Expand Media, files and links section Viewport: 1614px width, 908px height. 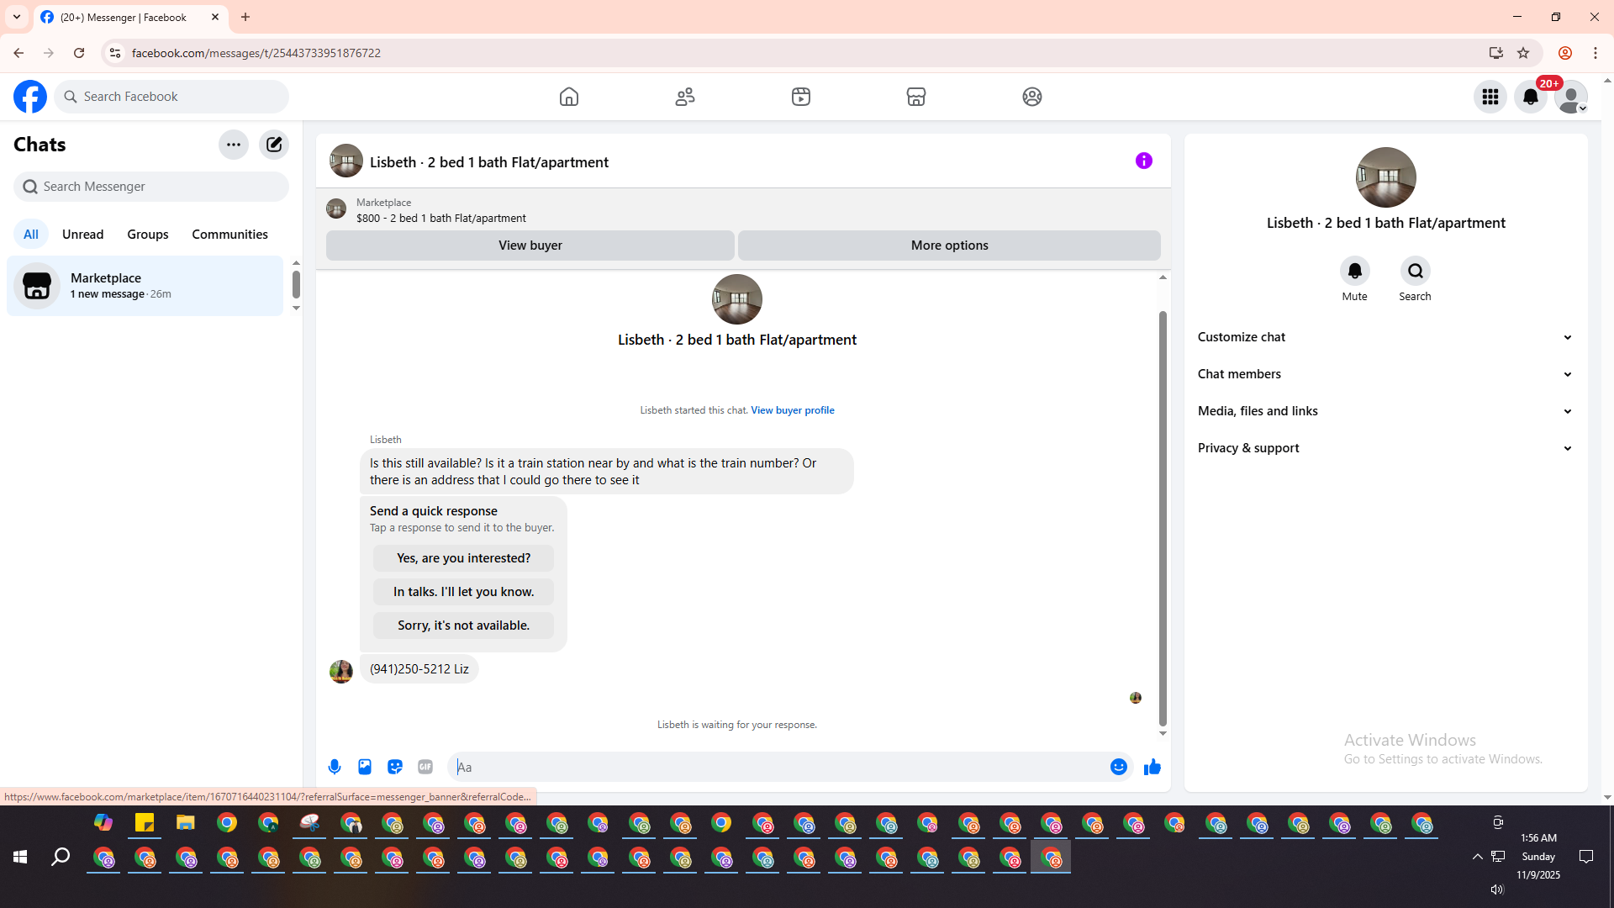pyautogui.click(x=1385, y=411)
